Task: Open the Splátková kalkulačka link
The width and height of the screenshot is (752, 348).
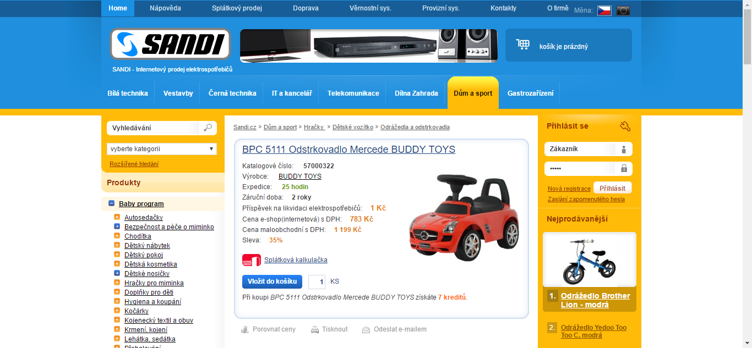Action: (x=296, y=260)
